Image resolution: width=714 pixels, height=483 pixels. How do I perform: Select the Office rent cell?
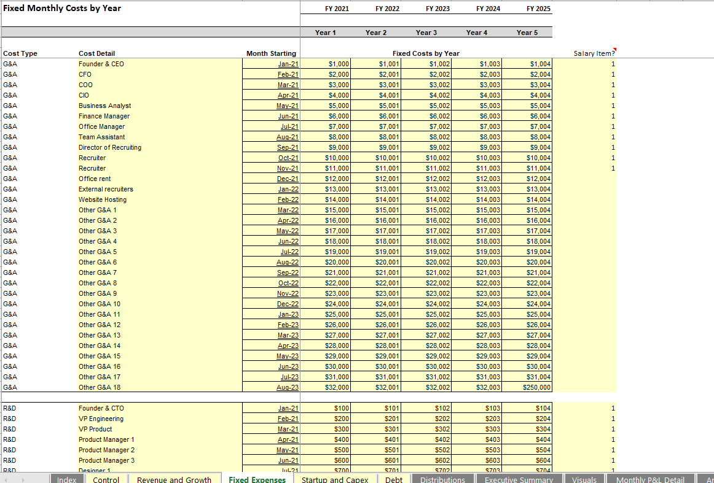click(x=160, y=179)
